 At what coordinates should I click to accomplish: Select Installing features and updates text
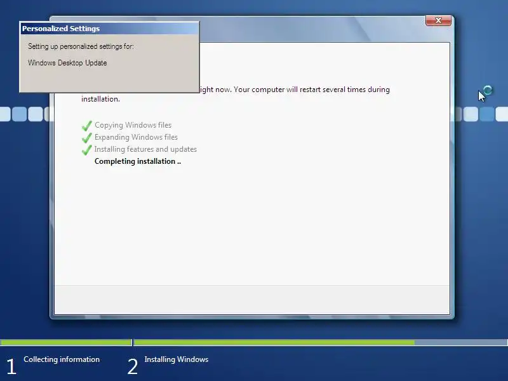click(x=145, y=149)
